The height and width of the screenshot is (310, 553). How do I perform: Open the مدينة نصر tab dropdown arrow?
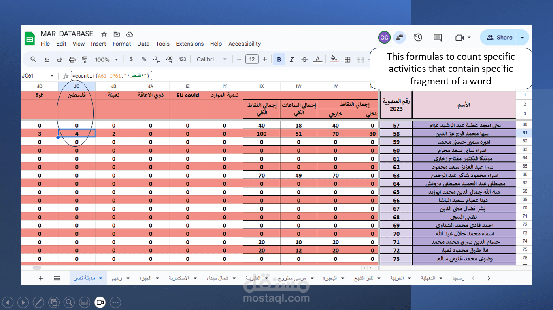pyautogui.click(x=100, y=278)
